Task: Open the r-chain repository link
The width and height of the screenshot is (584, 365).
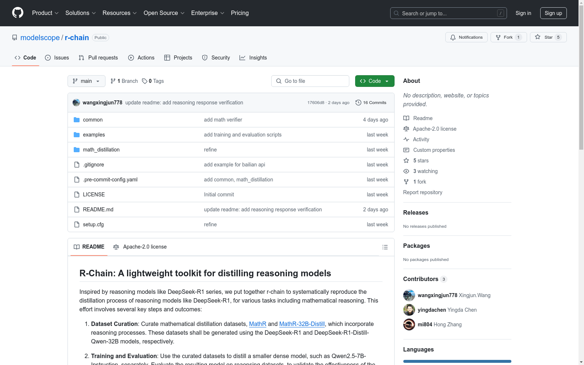Action: 77,38
